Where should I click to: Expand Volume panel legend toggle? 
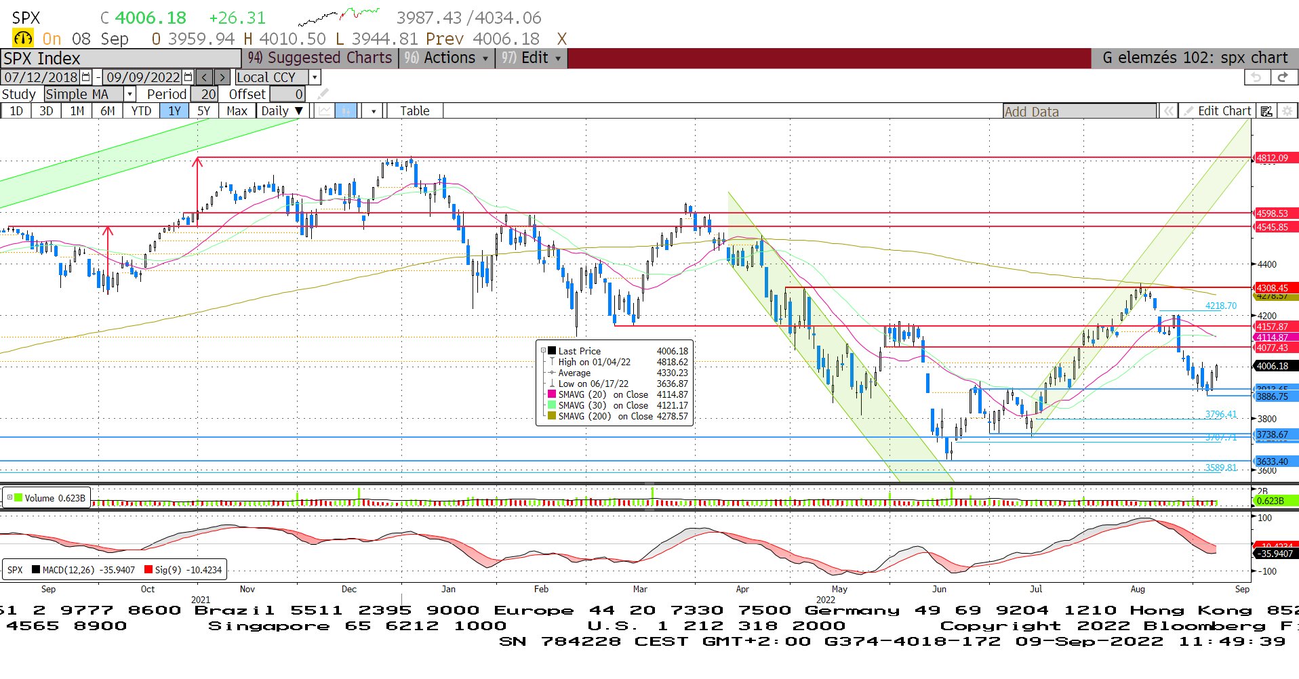(9, 497)
